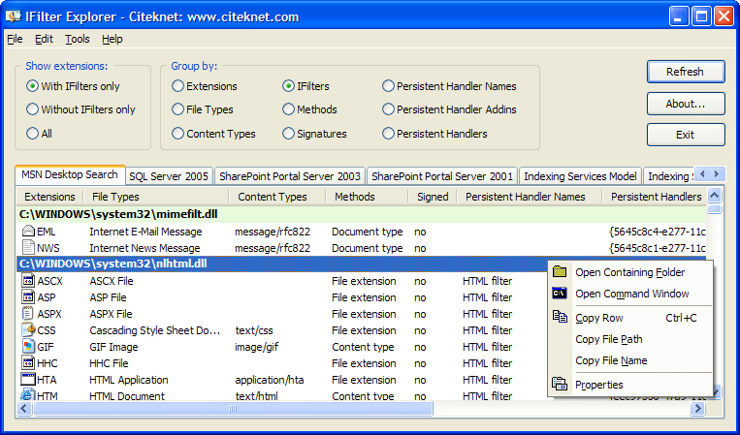Switch to SQL Server 2005 tab

coord(169,176)
